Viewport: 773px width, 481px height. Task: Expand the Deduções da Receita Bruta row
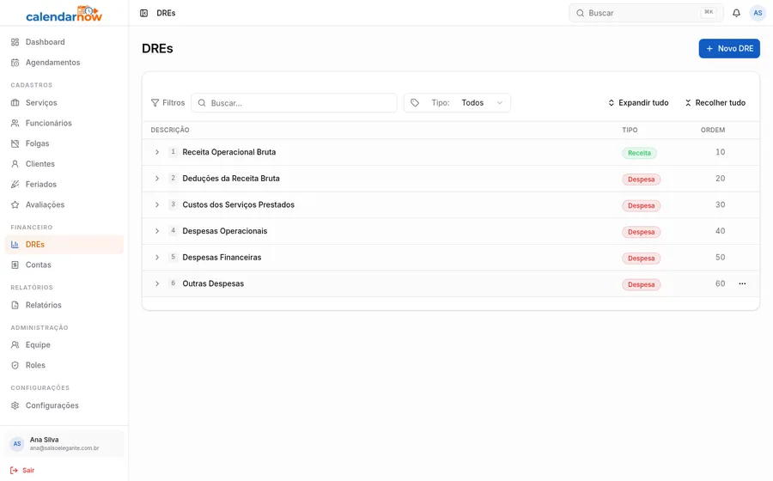pyautogui.click(x=157, y=179)
